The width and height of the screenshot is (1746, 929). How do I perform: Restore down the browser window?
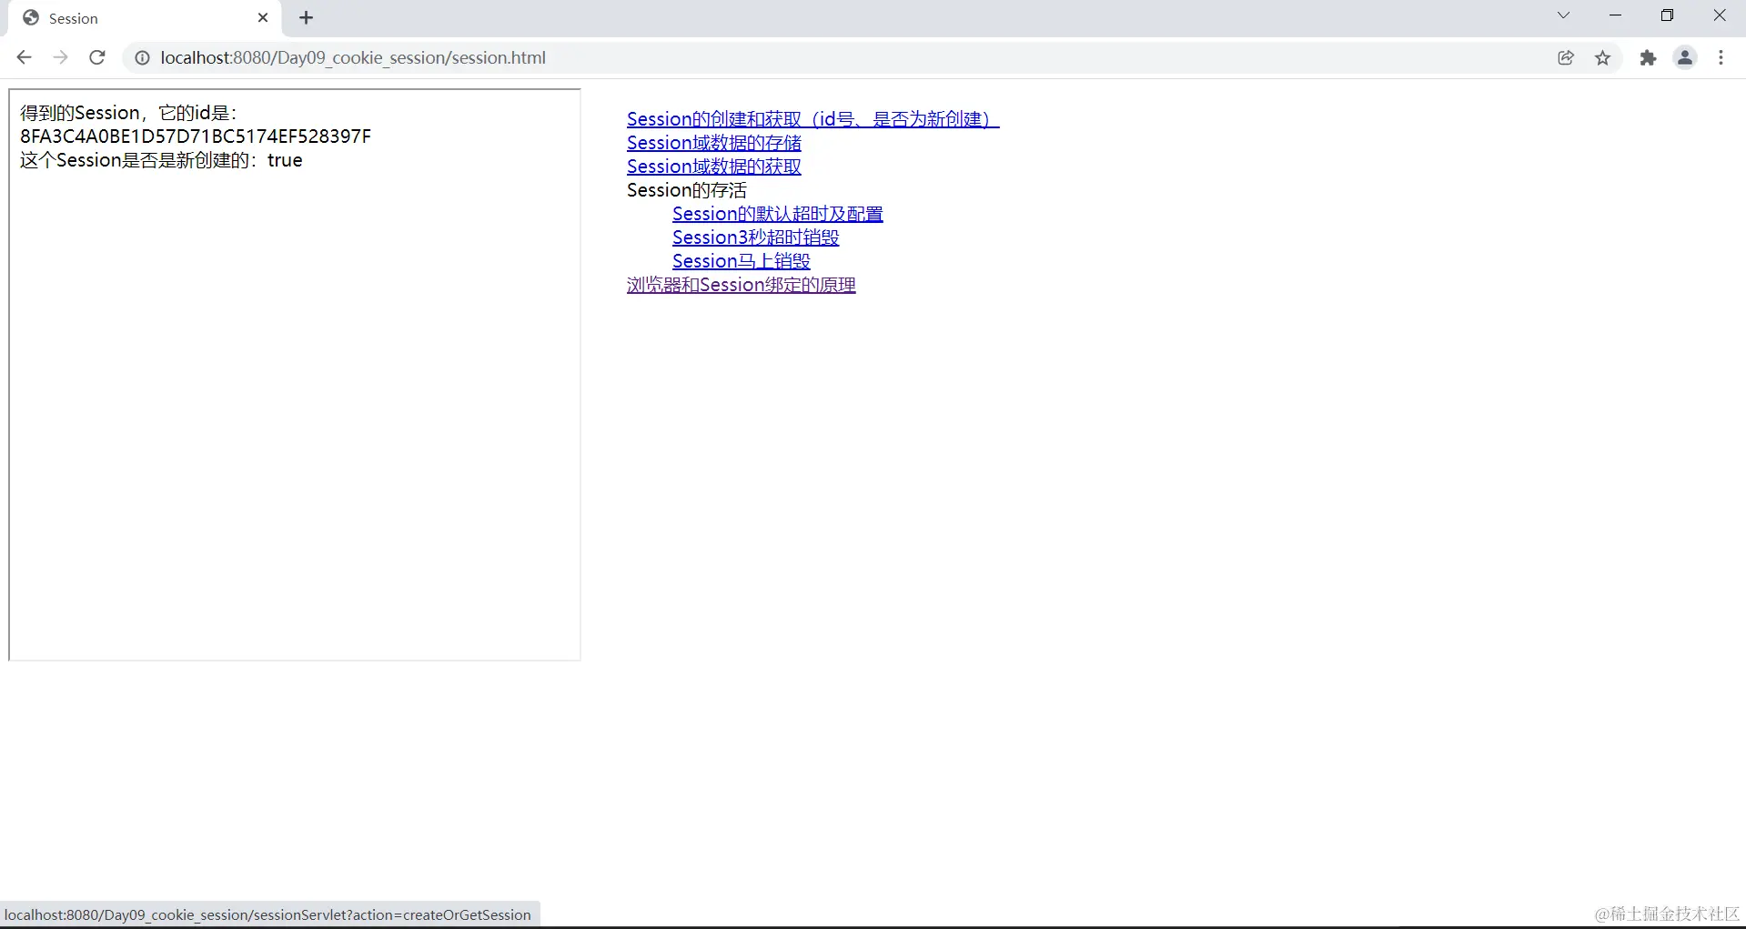(1667, 15)
